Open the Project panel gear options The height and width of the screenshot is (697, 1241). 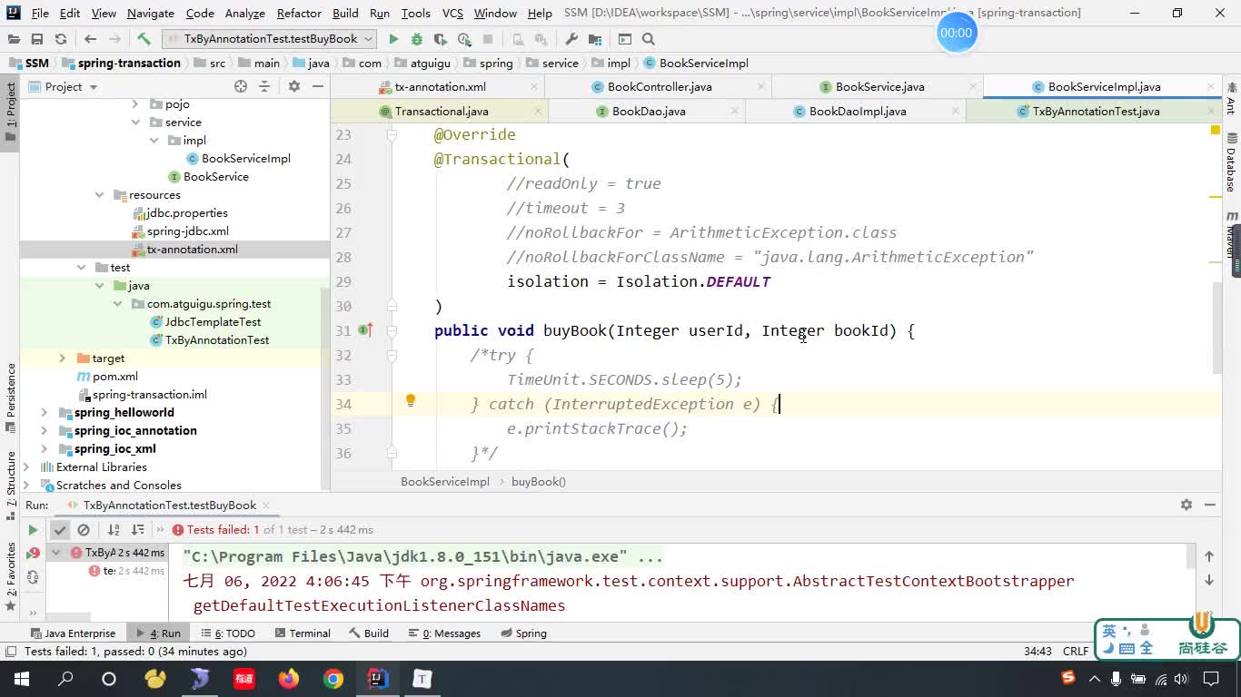point(293,86)
